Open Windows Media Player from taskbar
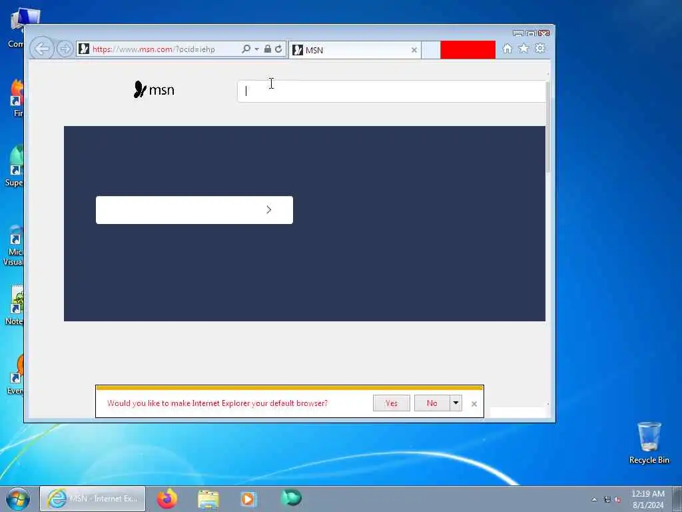 (248, 499)
